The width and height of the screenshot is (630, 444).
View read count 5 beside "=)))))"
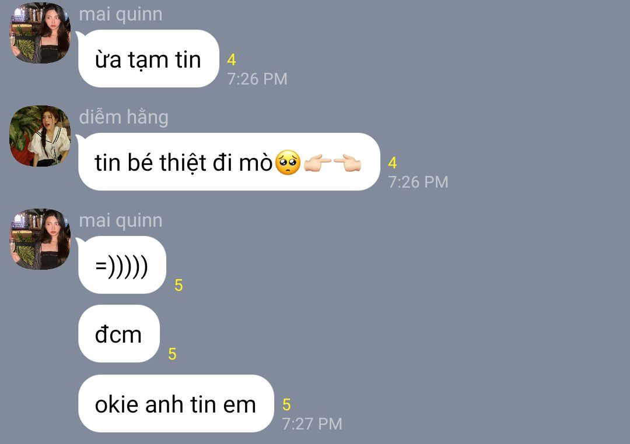(x=179, y=286)
